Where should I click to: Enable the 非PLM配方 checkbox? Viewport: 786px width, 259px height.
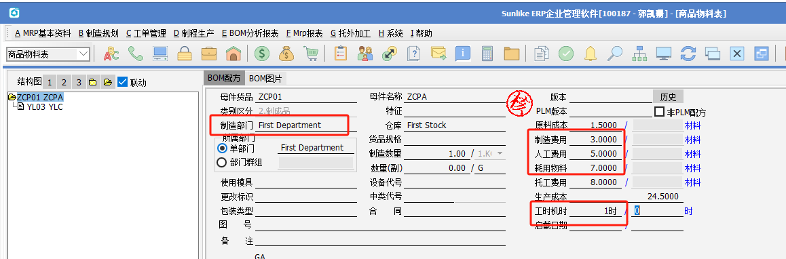pos(659,112)
